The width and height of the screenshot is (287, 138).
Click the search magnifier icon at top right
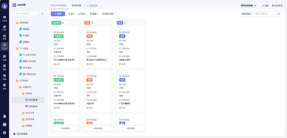tap(278, 14)
